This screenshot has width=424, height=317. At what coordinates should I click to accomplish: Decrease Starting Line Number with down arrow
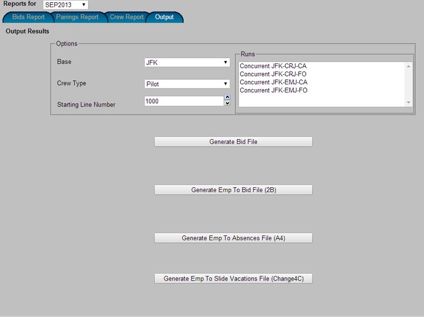[x=228, y=103]
